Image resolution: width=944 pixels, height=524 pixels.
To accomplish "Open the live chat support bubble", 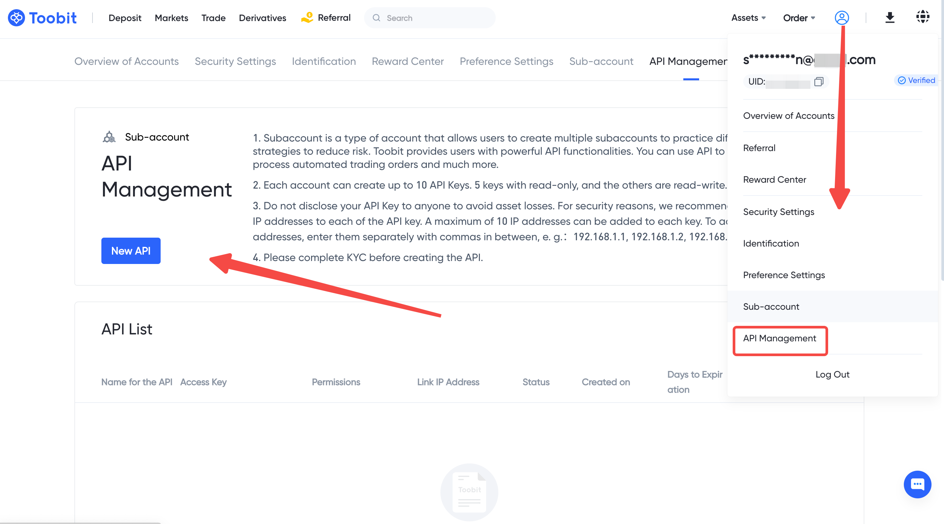I will pos(917,484).
